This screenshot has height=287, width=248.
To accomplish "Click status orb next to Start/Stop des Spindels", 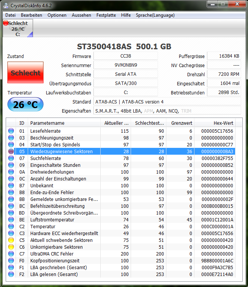I will (11, 144).
